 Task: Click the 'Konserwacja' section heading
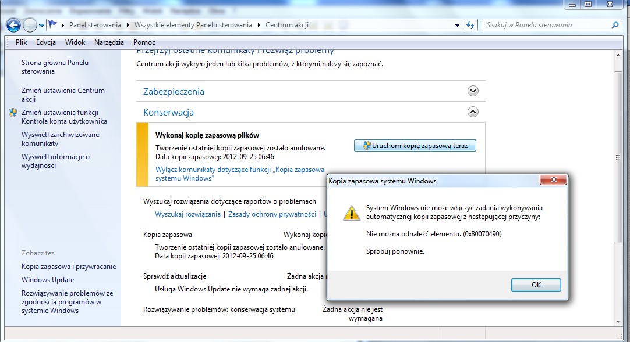pos(168,113)
